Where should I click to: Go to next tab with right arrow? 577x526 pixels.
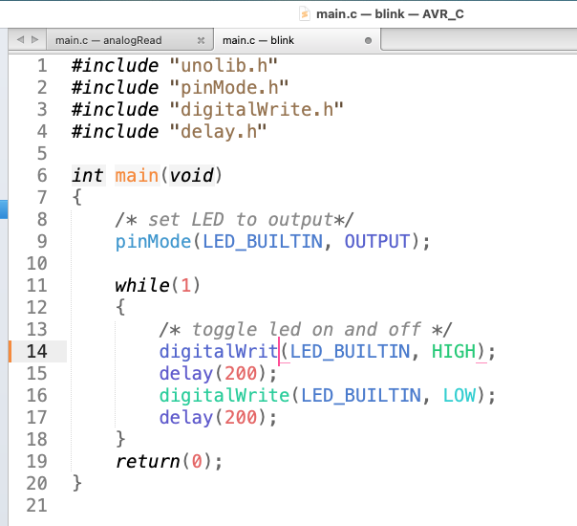[35, 39]
